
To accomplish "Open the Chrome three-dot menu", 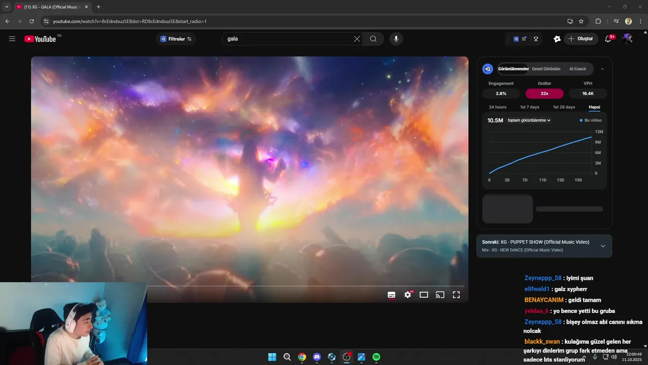I will [x=639, y=21].
